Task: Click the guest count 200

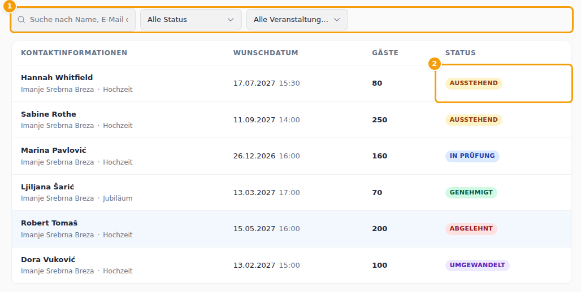Action: [379, 229]
